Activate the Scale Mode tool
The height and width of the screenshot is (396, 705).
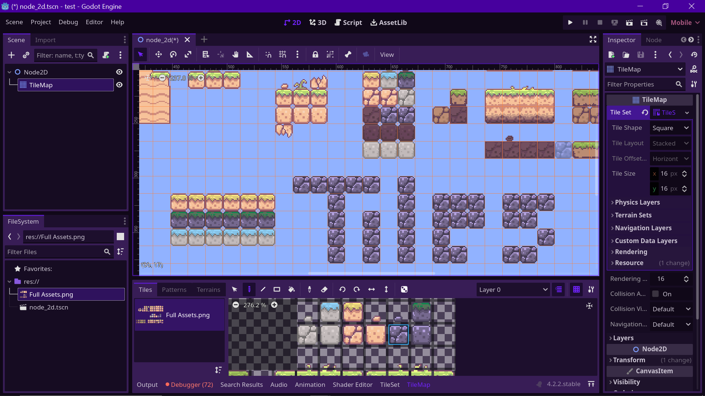[188, 55]
